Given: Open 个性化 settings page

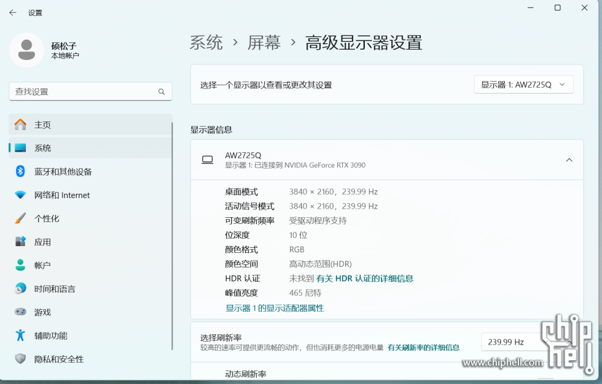Looking at the screenshot, I should coord(90,218).
